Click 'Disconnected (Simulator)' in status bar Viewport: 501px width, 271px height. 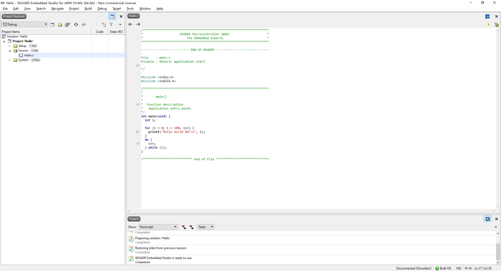coord(414,268)
